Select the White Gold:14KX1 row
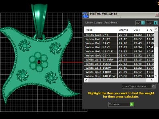This screenshot has height=119, width=159. click(x=119, y=72)
